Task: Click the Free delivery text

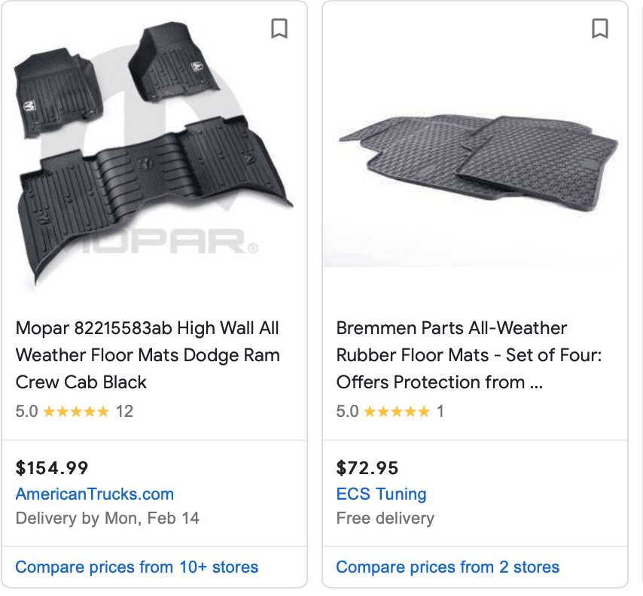Action: tap(385, 518)
